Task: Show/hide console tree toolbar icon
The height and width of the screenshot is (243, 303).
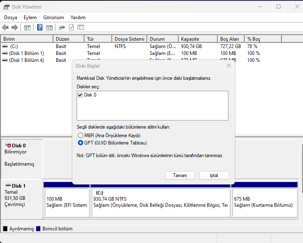Action: [x=27, y=28]
